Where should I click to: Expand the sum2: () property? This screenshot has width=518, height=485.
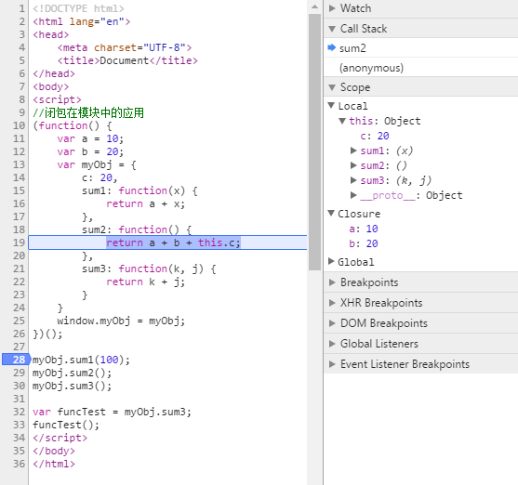[x=353, y=165]
